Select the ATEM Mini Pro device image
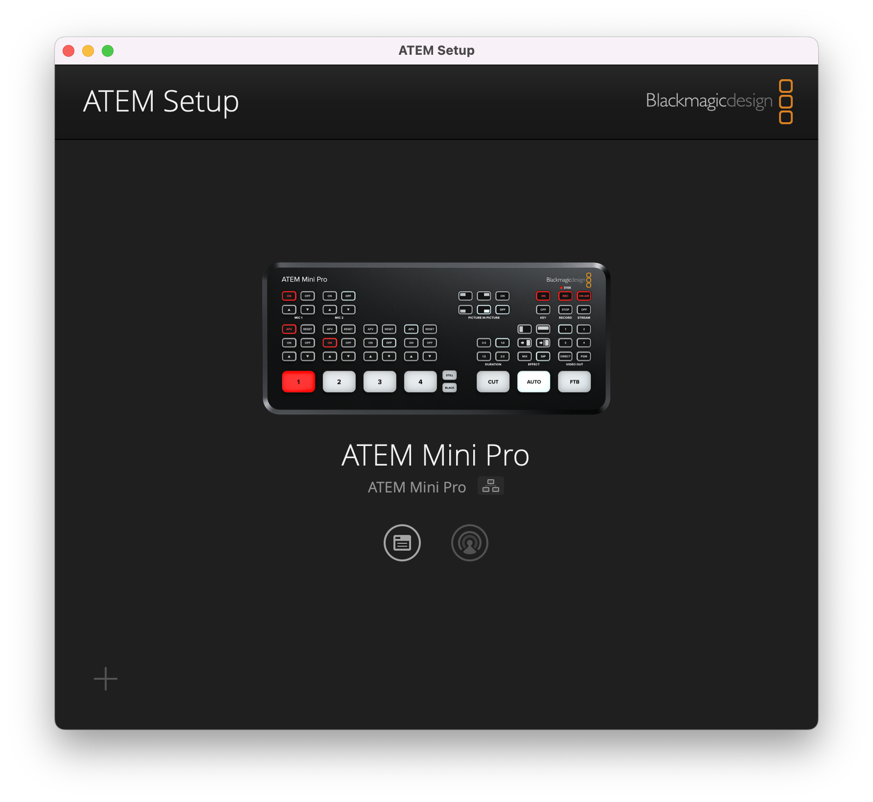Image resolution: width=873 pixels, height=802 pixels. pos(436,338)
